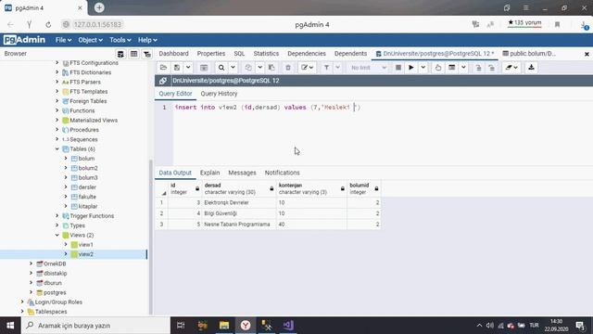
Task: Open the Clear eraser dropdown
Action: pos(511,68)
